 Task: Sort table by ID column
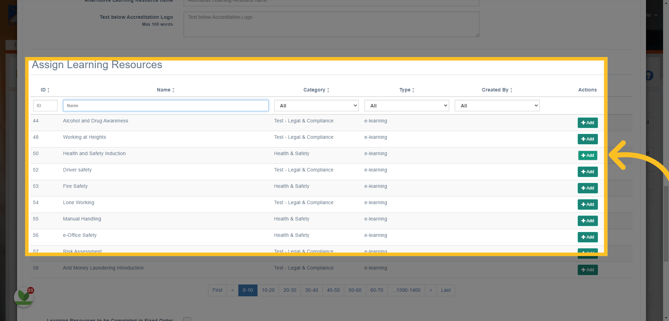point(45,90)
